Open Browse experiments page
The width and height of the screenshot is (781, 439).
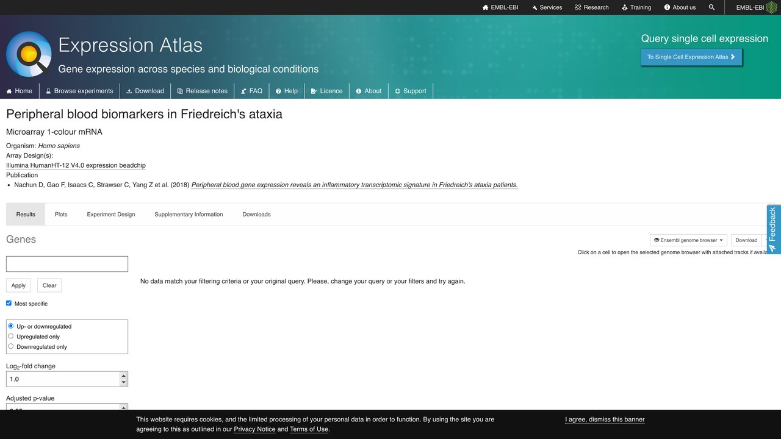click(80, 91)
